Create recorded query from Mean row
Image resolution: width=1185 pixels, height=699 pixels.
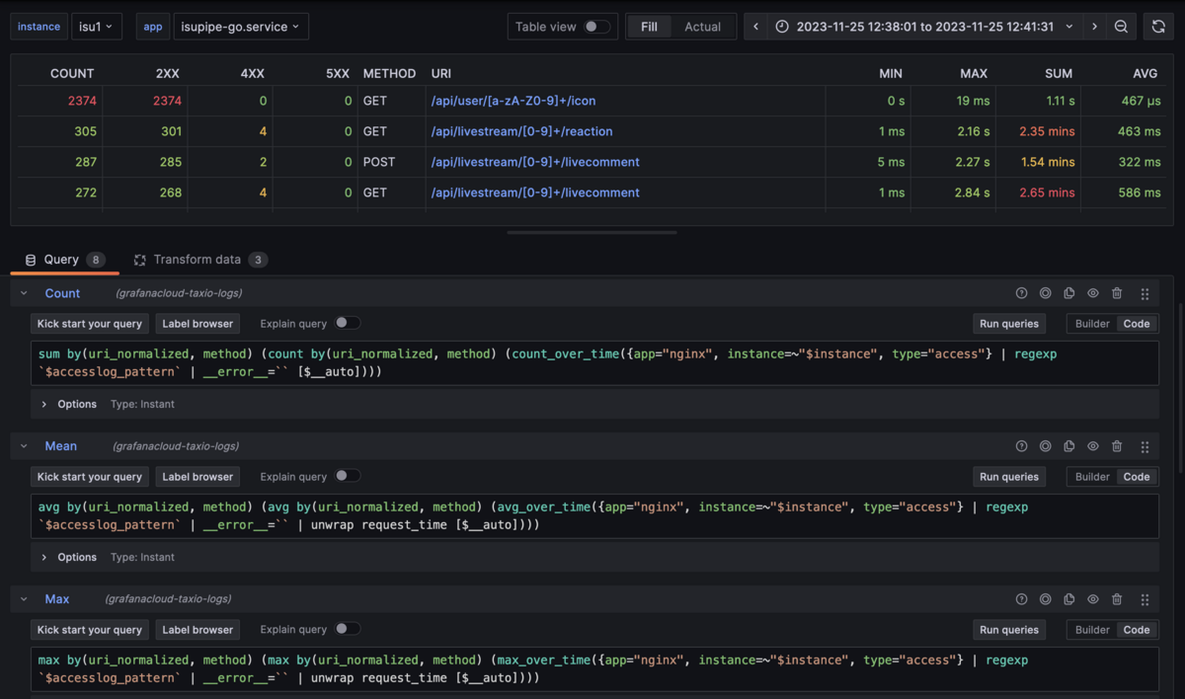[x=1045, y=446]
